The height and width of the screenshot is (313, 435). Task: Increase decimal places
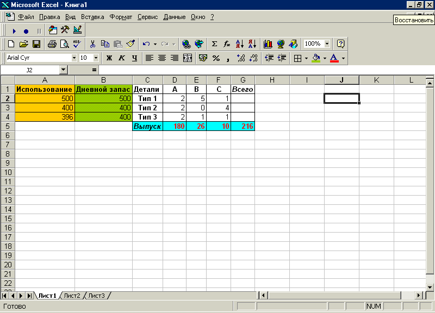[241, 58]
